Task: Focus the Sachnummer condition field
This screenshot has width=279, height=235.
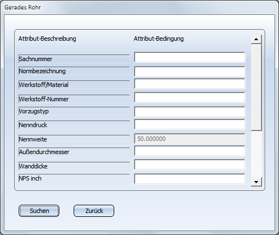Action: click(189, 57)
